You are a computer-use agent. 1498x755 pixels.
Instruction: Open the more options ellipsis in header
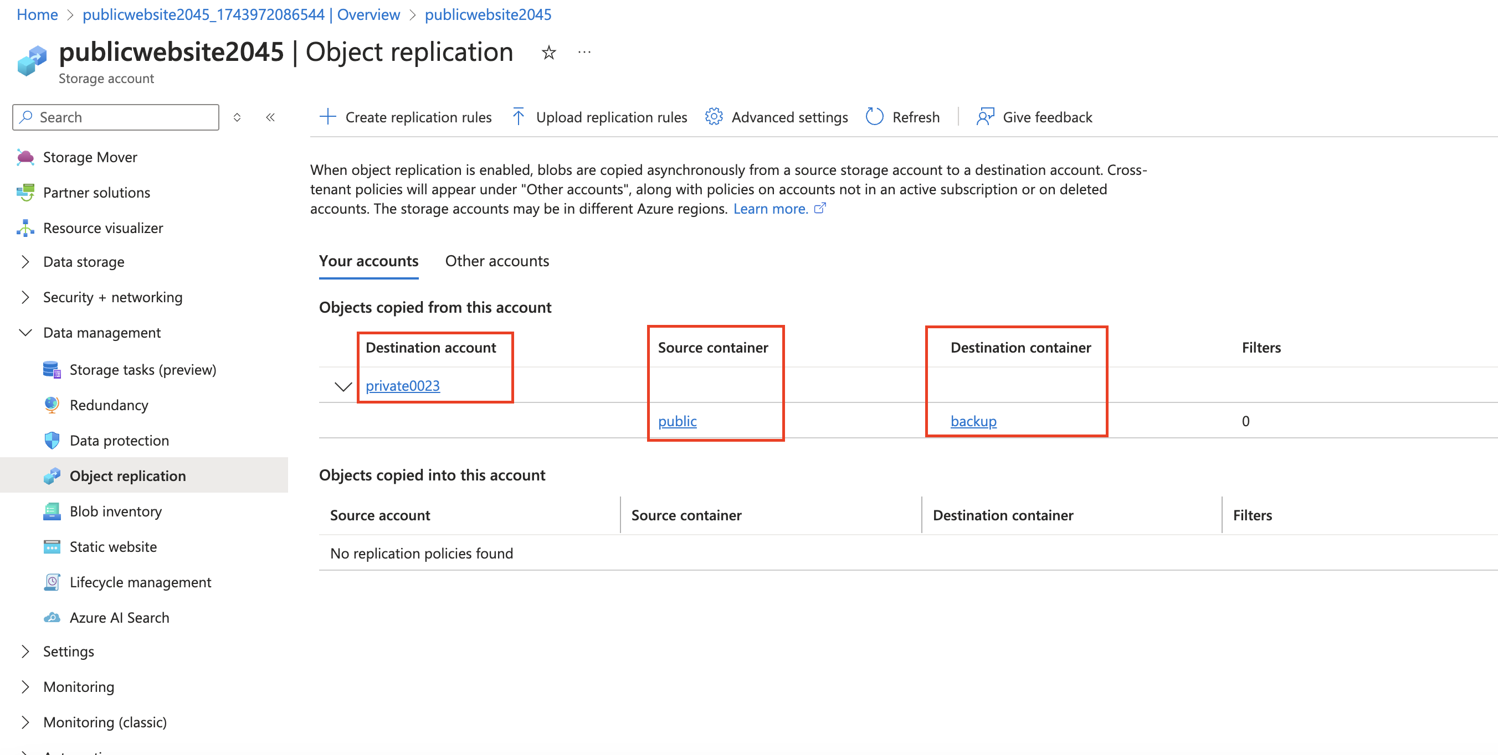(584, 53)
